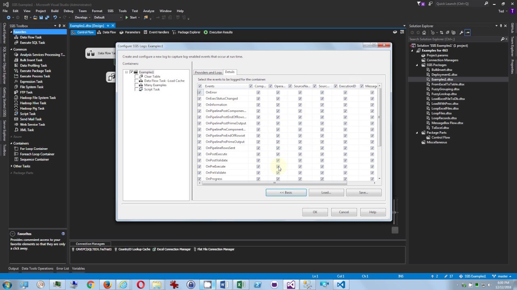This screenshot has height=290, width=517.
Task: Open the SSIS menu in menu bar
Action: pos(110,11)
